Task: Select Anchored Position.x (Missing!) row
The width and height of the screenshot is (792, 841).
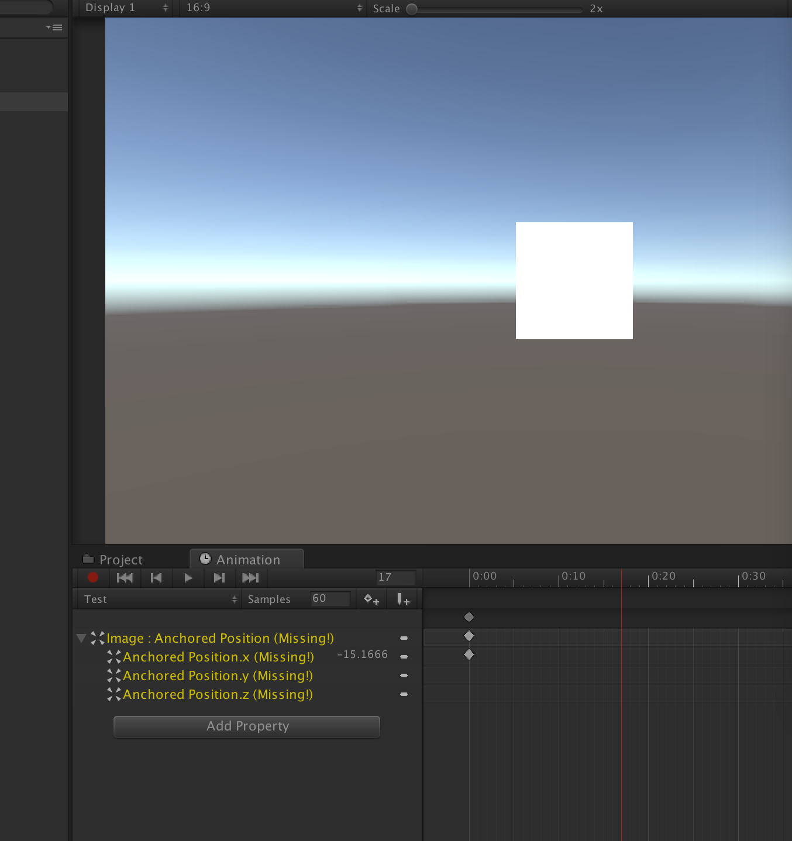Action: 246,657
